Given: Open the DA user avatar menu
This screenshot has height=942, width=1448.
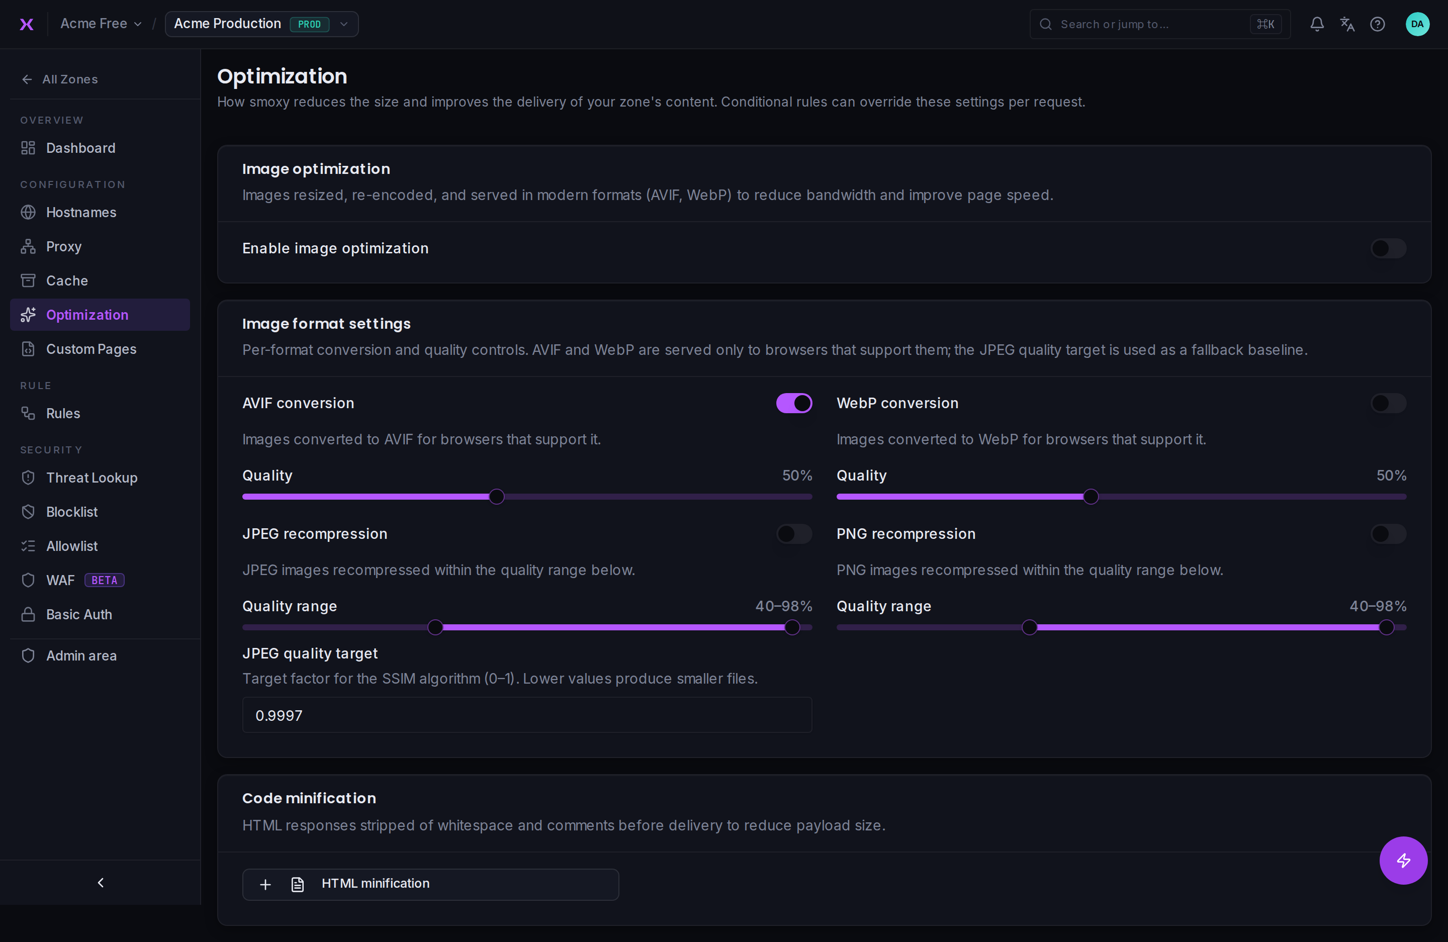Looking at the screenshot, I should (1417, 24).
